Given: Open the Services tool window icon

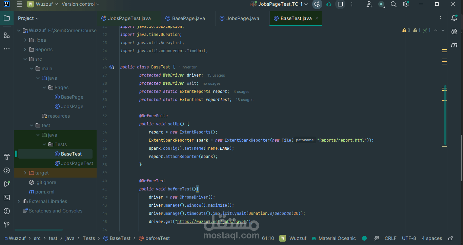Looking at the screenshot, I should coord(7,170).
